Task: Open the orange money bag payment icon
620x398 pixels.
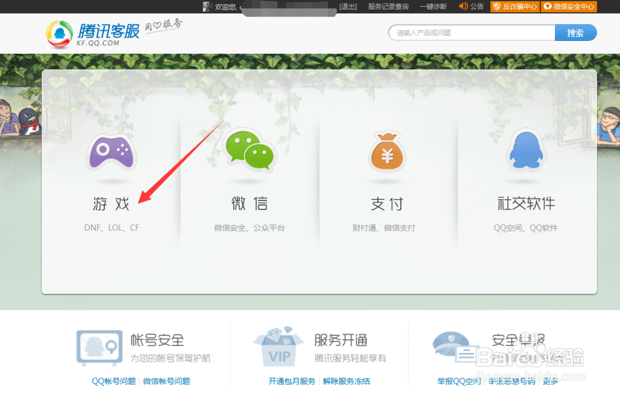Action: click(387, 152)
